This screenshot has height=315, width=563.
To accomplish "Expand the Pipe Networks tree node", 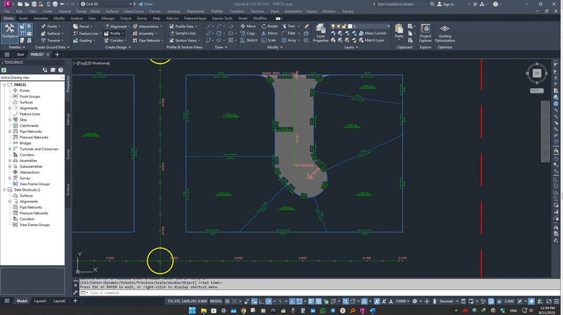I will point(10,131).
